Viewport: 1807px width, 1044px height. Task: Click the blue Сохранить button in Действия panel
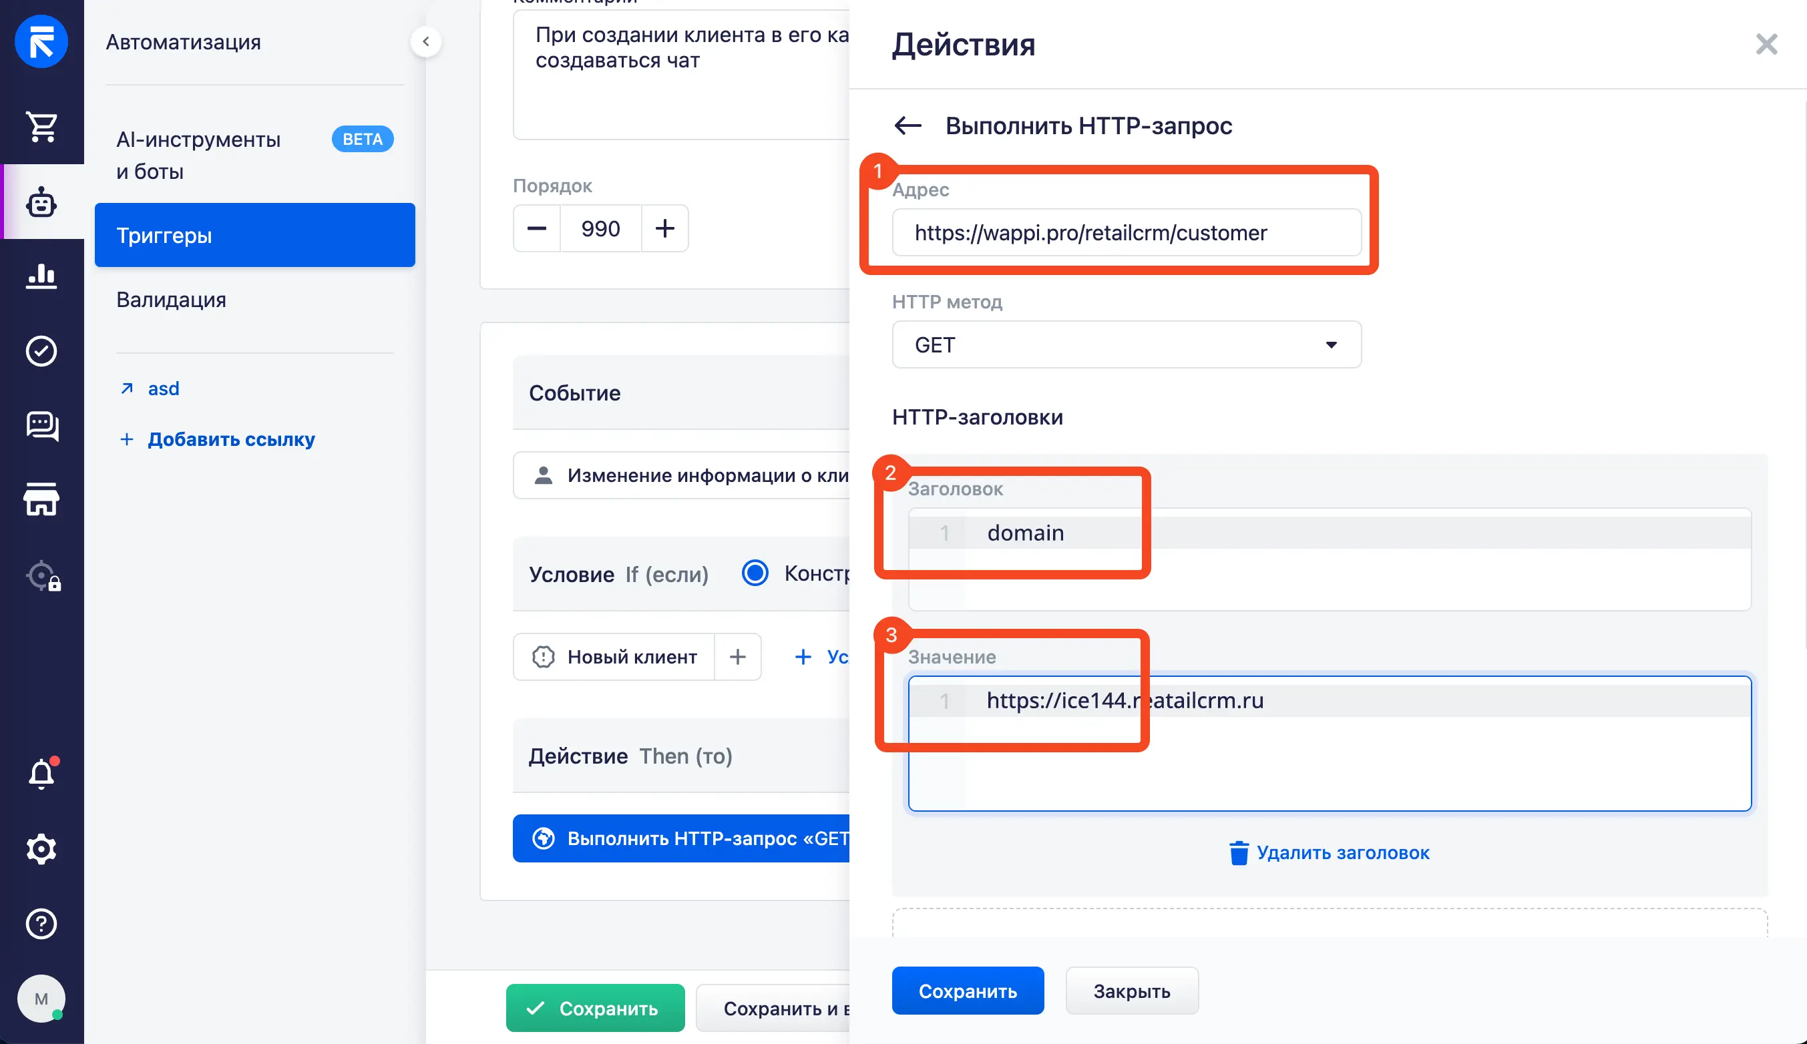coord(968,990)
